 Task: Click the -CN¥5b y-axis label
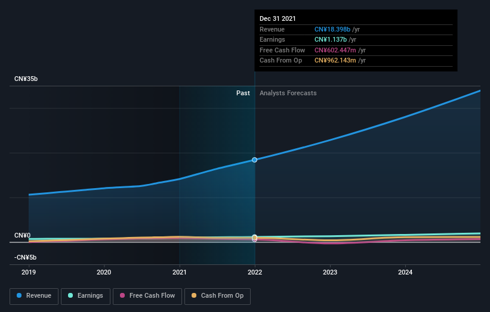[25, 257]
